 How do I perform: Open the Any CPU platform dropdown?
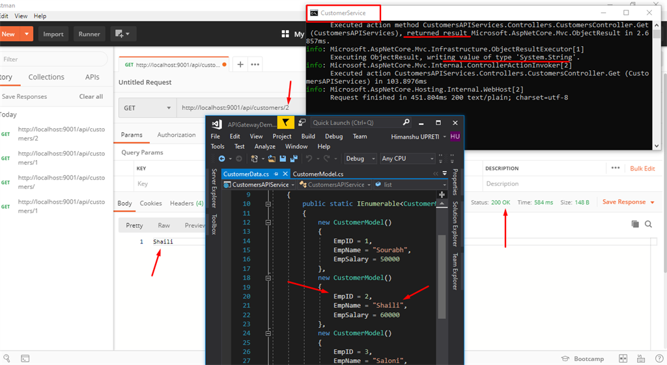tap(407, 159)
